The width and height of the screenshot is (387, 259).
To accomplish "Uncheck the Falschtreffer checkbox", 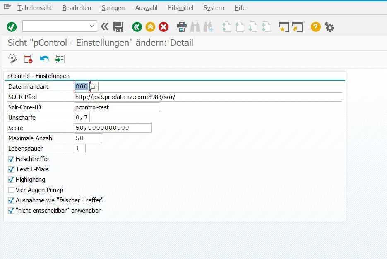I will pos(10,159).
